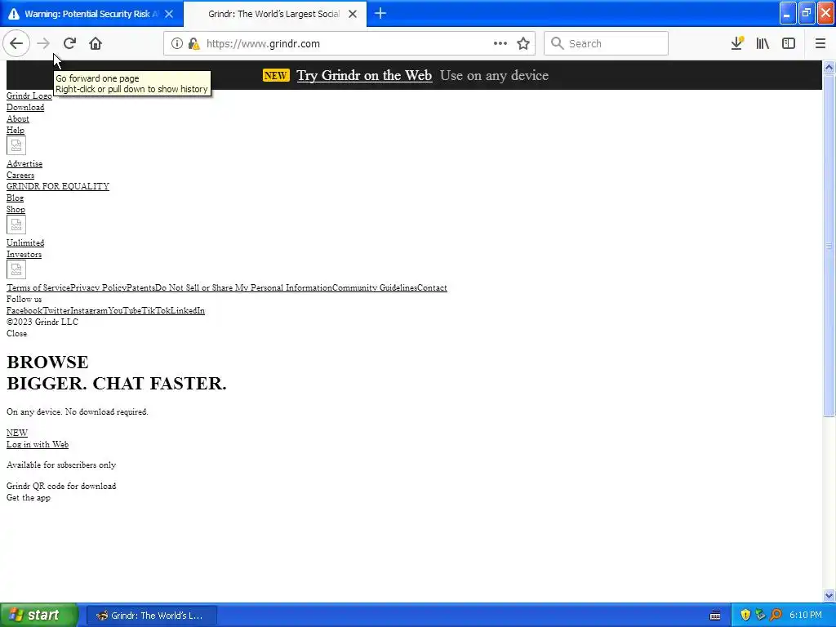This screenshot has width=836, height=627.
Task: Select the Grindr World's Largest Social tab
Action: (x=274, y=14)
